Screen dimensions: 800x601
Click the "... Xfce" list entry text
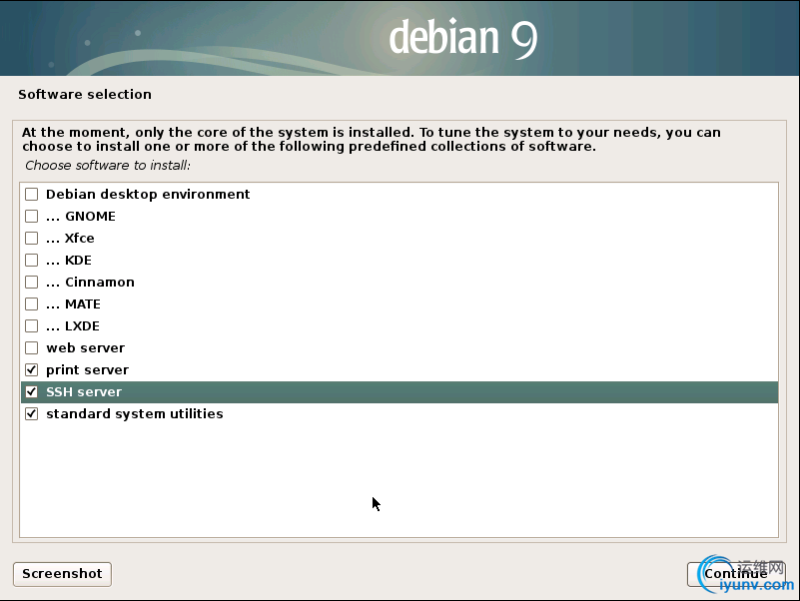click(x=70, y=239)
